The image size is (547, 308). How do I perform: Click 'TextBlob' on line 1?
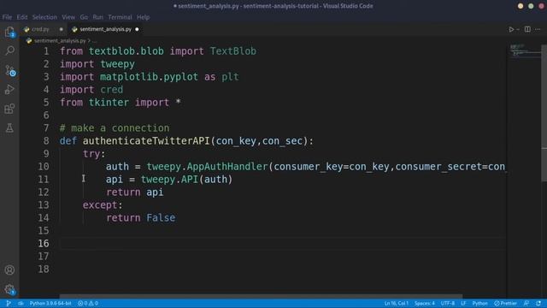(x=233, y=51)
